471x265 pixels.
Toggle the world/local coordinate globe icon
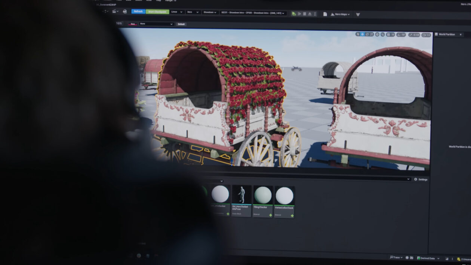point(377,34)
